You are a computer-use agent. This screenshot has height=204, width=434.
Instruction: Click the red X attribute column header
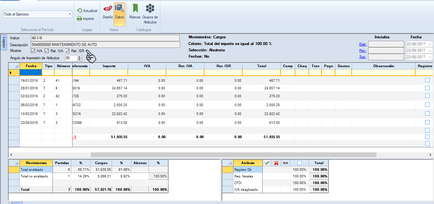click(x=276, y=163)
